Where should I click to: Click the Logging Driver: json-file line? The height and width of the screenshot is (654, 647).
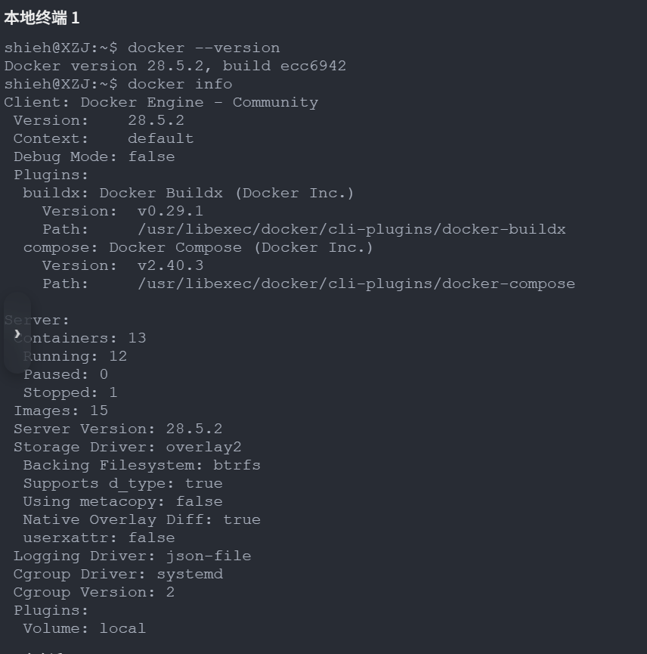132,556
